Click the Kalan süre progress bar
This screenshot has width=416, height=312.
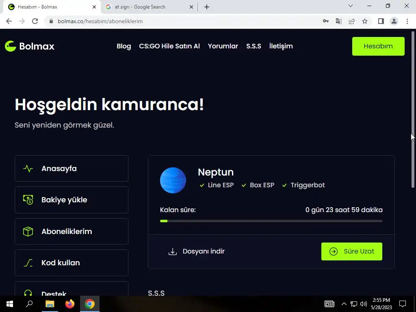(x=271, y=221)
